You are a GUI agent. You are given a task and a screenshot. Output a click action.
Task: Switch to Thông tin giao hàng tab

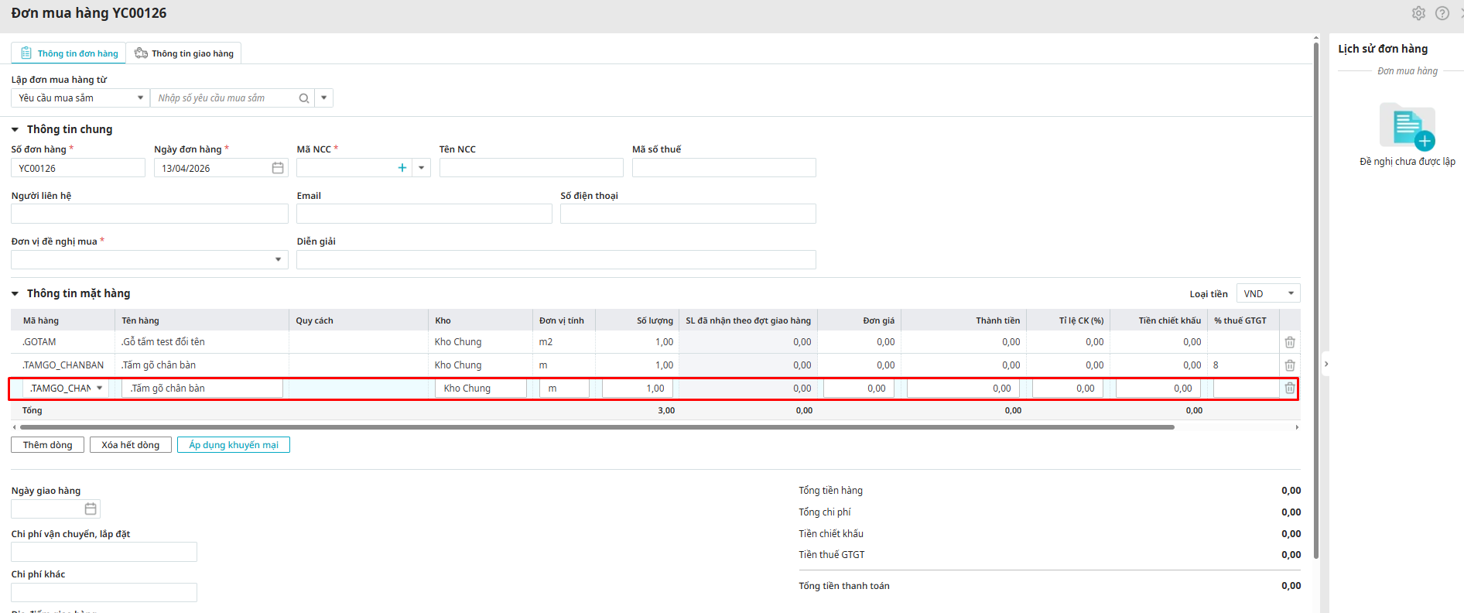point(184,53)
